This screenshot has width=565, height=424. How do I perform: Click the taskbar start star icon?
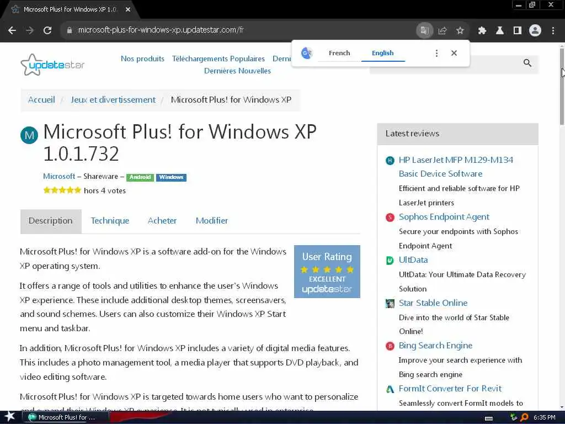point(10,417)
